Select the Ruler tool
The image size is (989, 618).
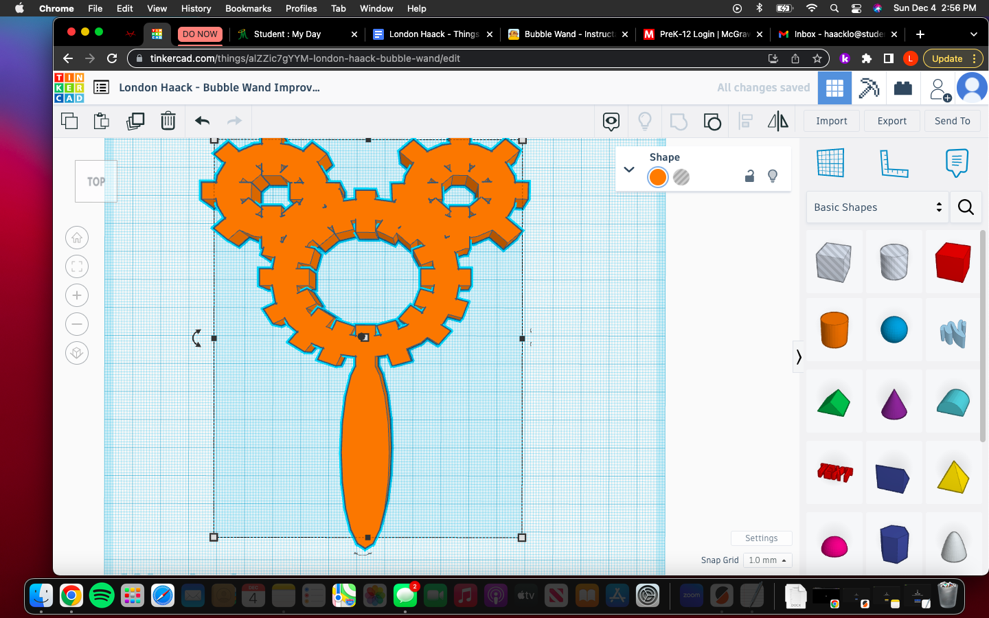894,163
